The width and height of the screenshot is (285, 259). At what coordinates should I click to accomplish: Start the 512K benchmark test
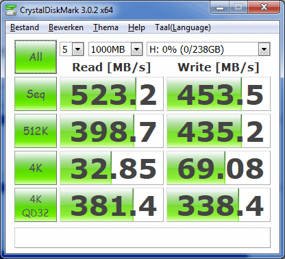pyautogui.click(x=36, y=131)
